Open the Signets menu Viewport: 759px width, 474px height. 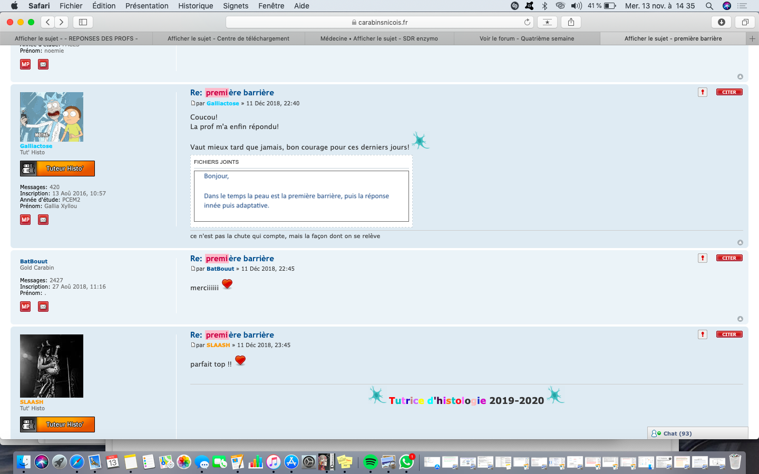tap(236, 6)
